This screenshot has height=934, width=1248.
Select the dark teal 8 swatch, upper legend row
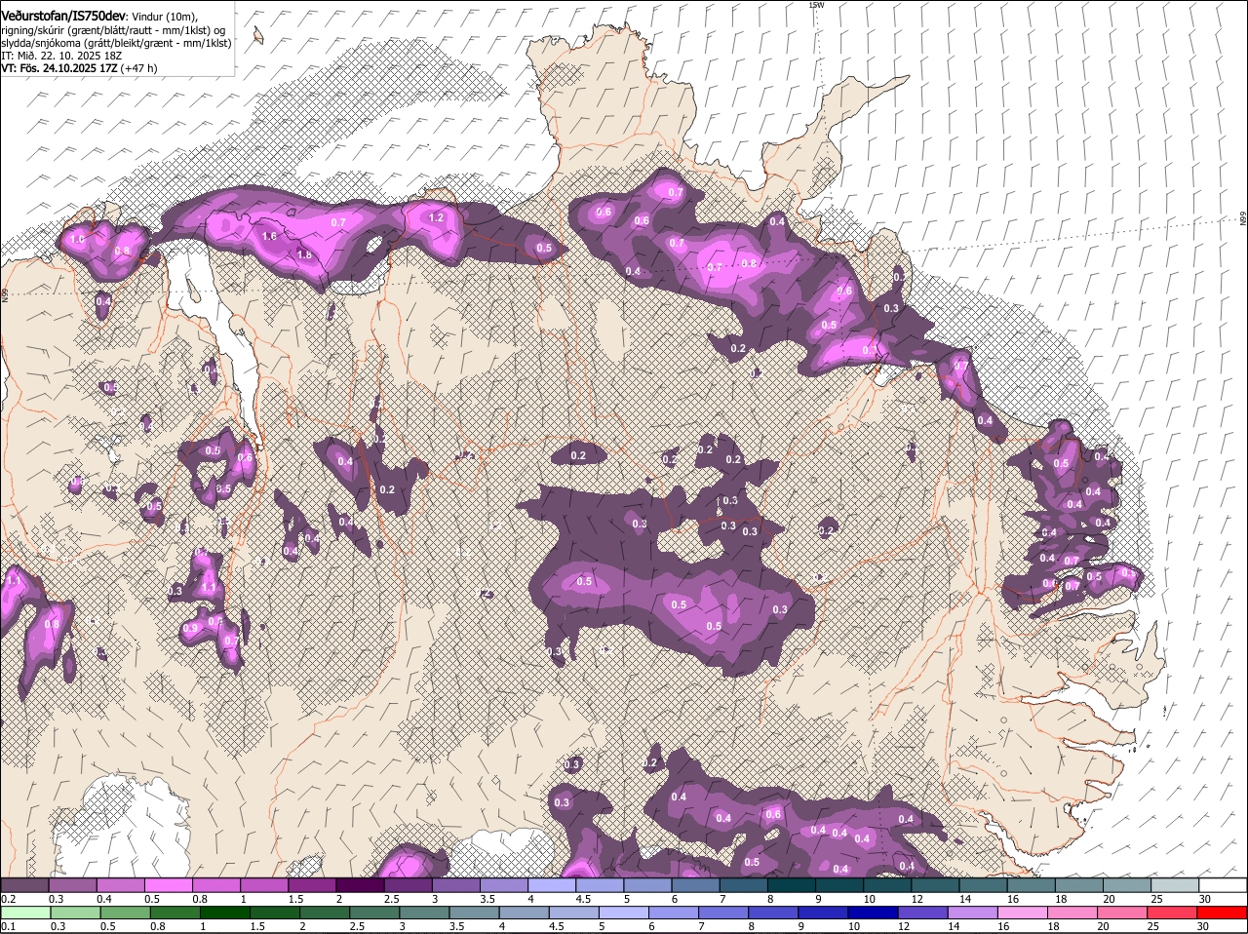(x=792, y=885)
